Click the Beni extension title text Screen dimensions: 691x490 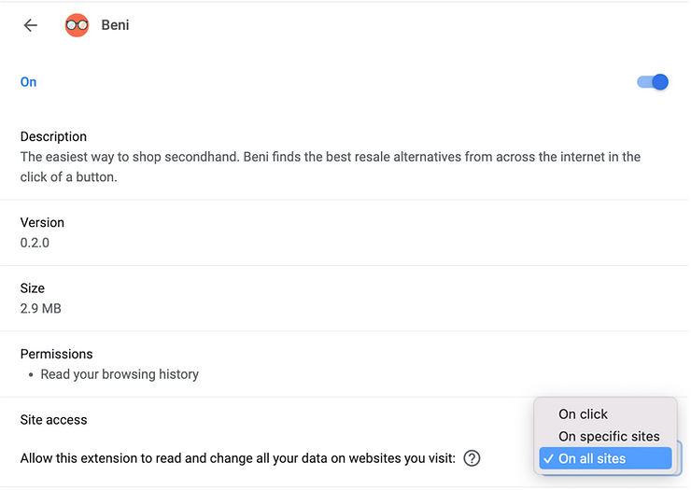(115, 25)
